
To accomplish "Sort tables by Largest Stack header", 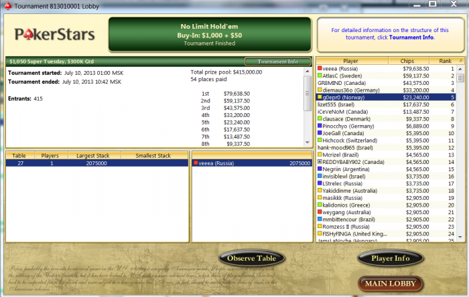I will (94, 155).
